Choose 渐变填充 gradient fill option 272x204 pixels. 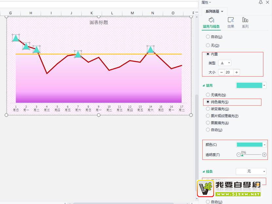pos(208,109)
